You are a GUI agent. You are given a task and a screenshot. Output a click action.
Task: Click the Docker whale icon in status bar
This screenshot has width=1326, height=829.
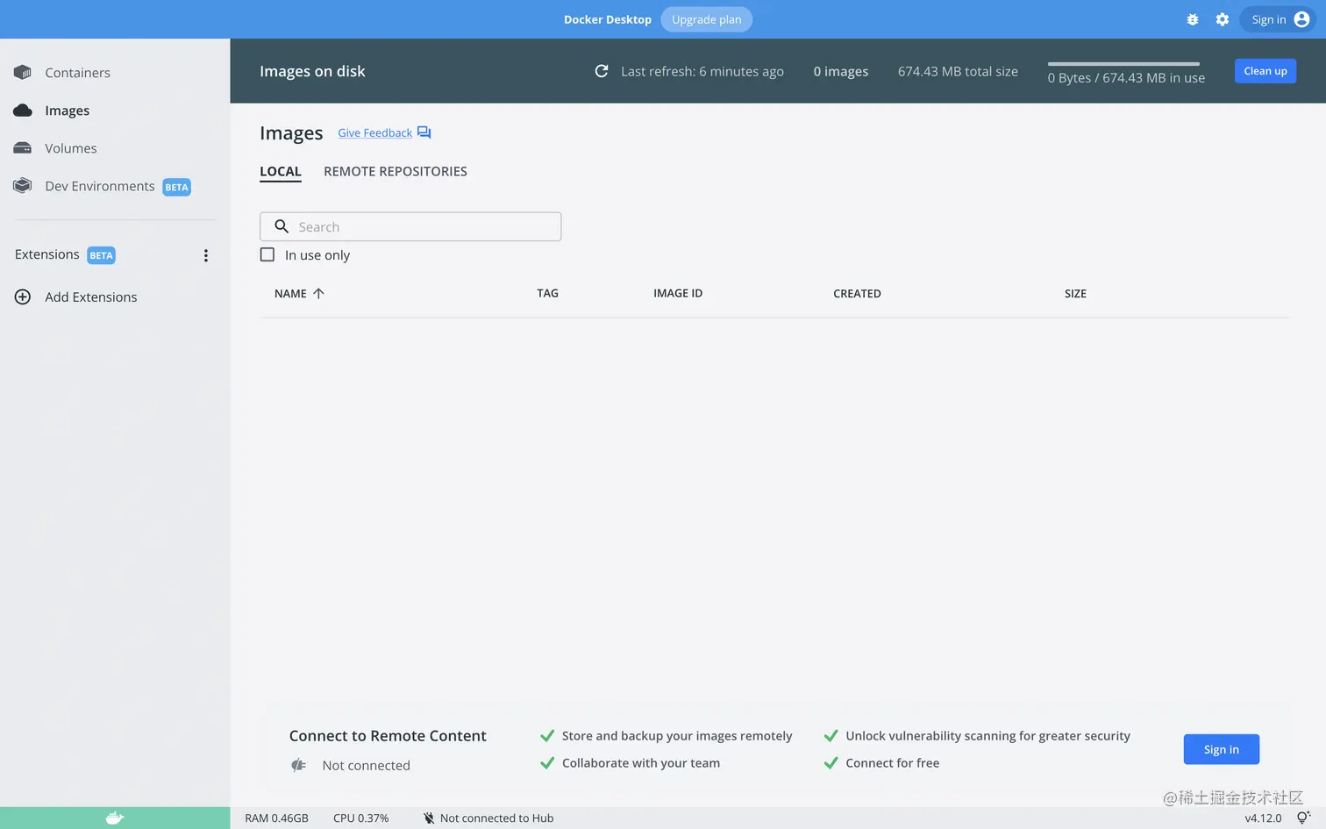point(115,818)
